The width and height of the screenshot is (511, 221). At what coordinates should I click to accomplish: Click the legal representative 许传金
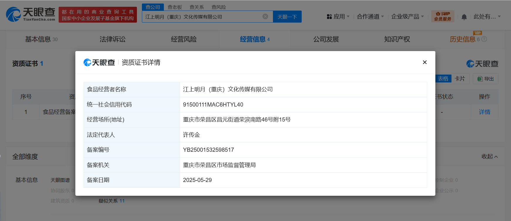[x=191, y=135]
